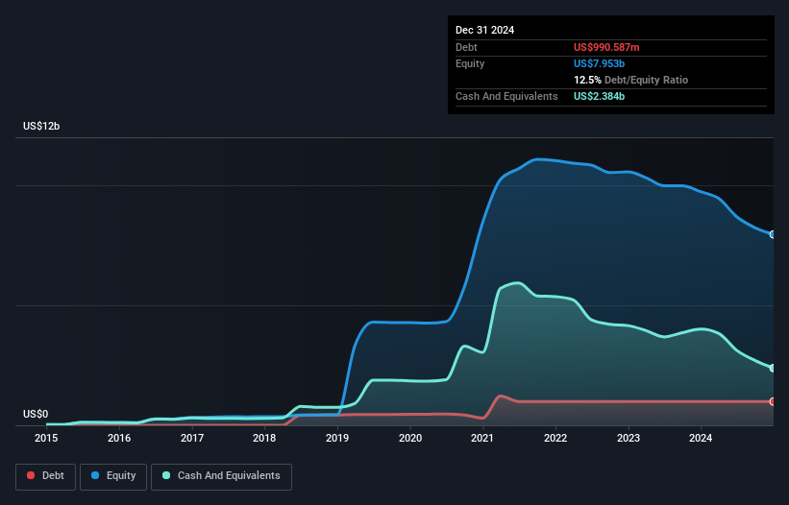Screen dimensions: 789x505
Task: Click the Dec 31 2024 tooltip date
Action: pos(484,30)
